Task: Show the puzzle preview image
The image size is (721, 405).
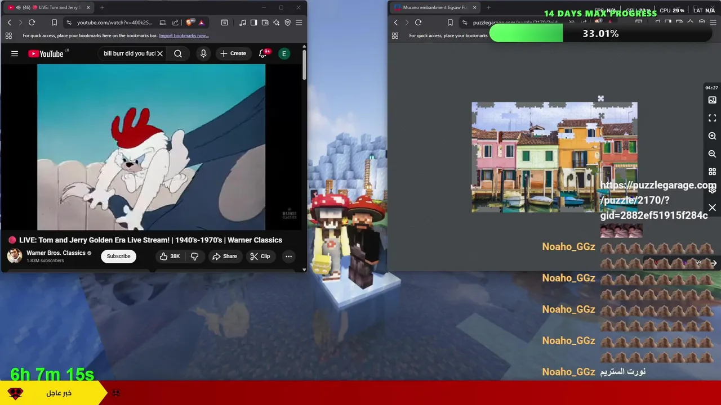Action: [x=712, y=100]
